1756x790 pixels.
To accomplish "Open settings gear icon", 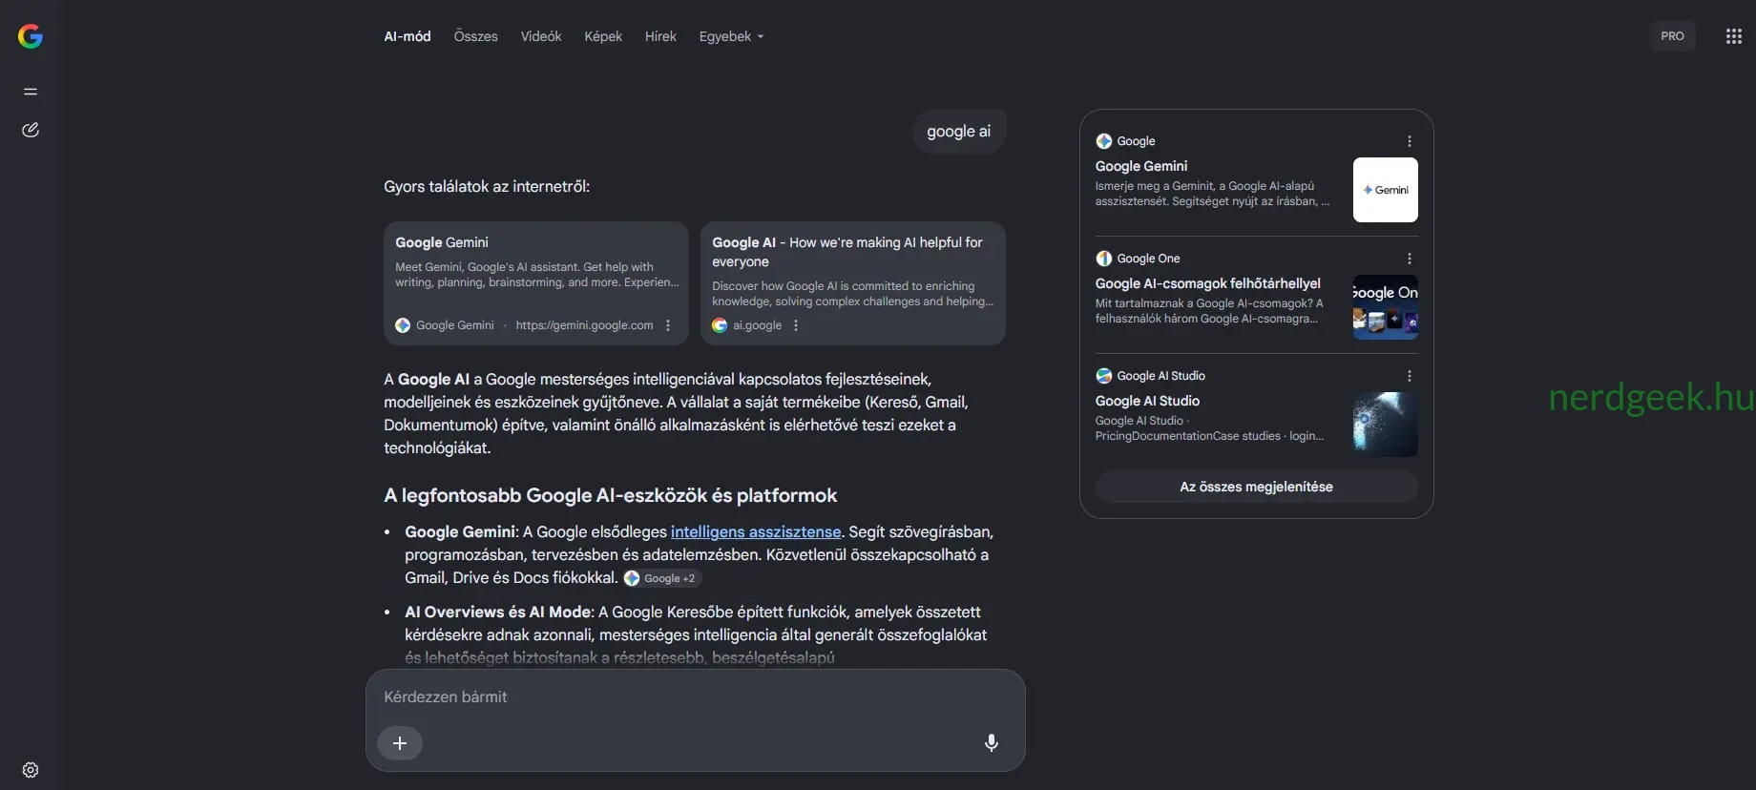I will (x=31, y=770).
